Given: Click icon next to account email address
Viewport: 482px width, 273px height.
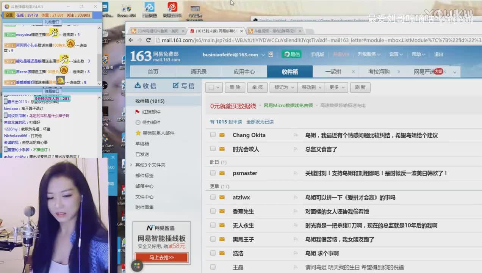Looking at the screenshot, I should [x=271, y=54].
